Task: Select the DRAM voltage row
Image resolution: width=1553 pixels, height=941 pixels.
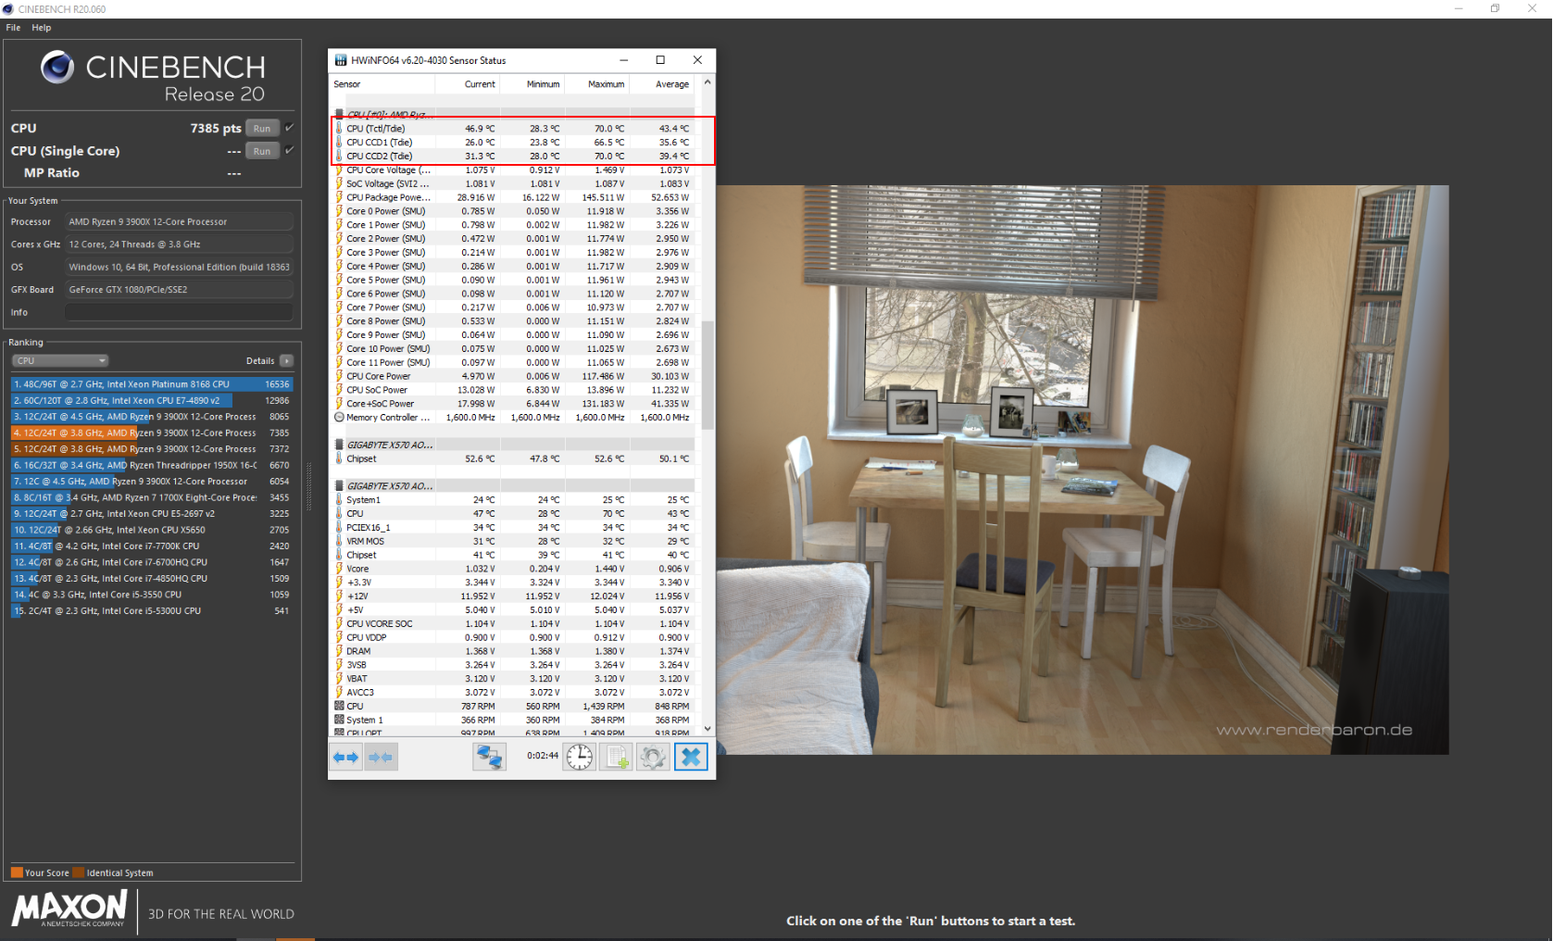Action: tap(513, 651)
